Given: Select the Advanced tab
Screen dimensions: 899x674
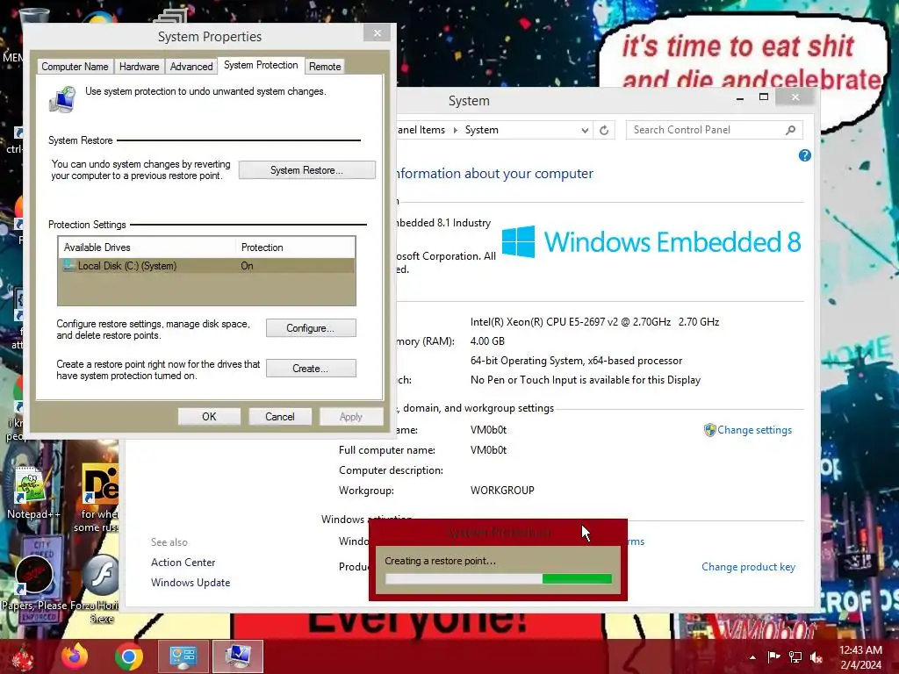Looking at the screenshot, I should pos(191,67).
